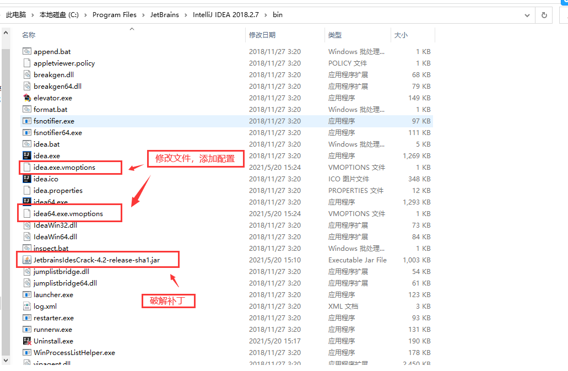
Task: Sort files by 修改日期 column
Action: (x=262, y=35)
